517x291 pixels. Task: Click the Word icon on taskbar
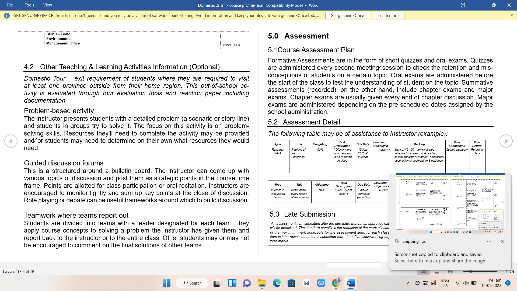click(351, 283)
